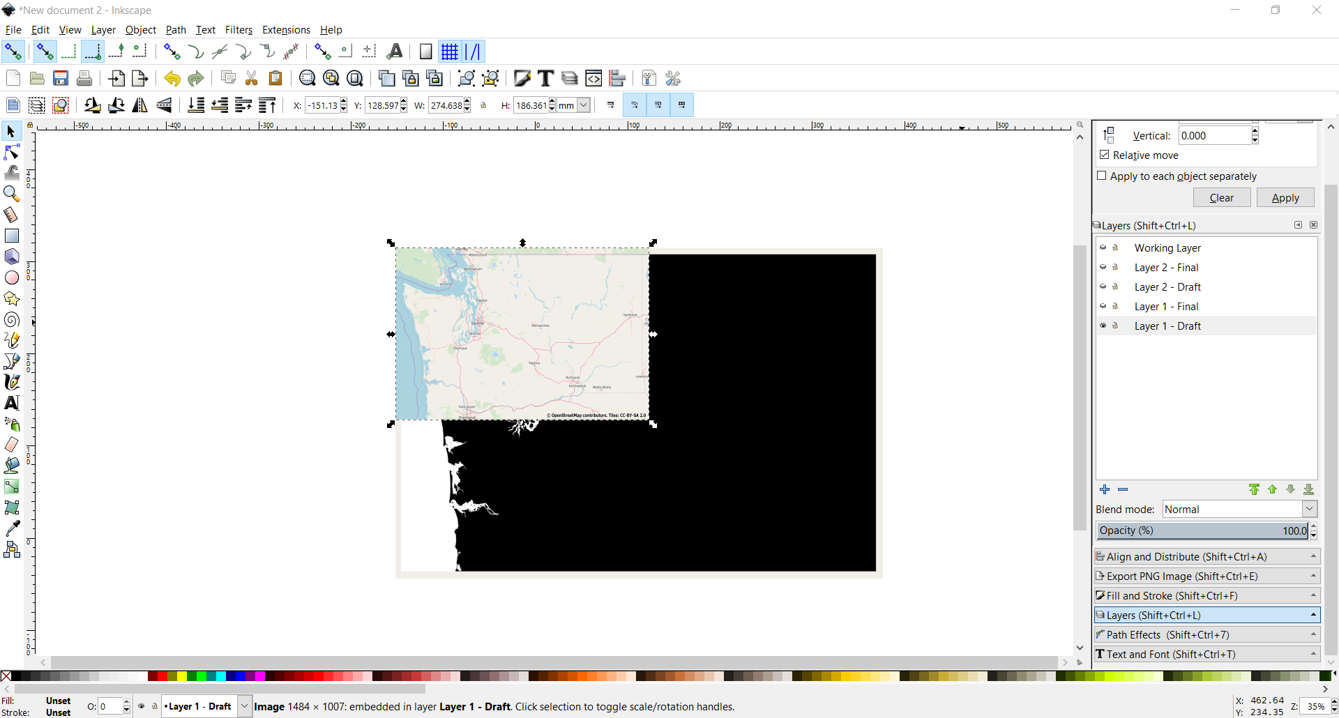Image resolution: width=1339 pixels, height=718 pixels.
Task: Select the Selector arrow tool
Action: point(11,132)
